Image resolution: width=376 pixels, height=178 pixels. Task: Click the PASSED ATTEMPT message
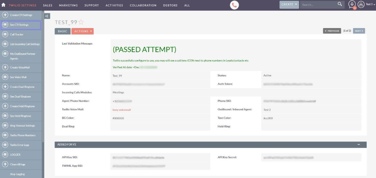(144, 50)
